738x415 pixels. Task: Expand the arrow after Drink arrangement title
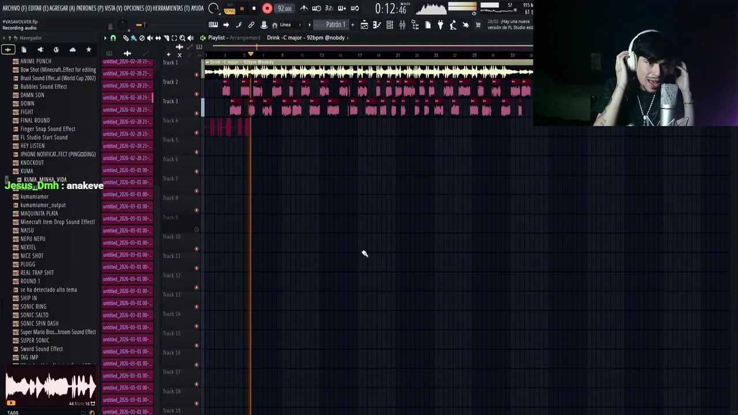pos(348,38)
